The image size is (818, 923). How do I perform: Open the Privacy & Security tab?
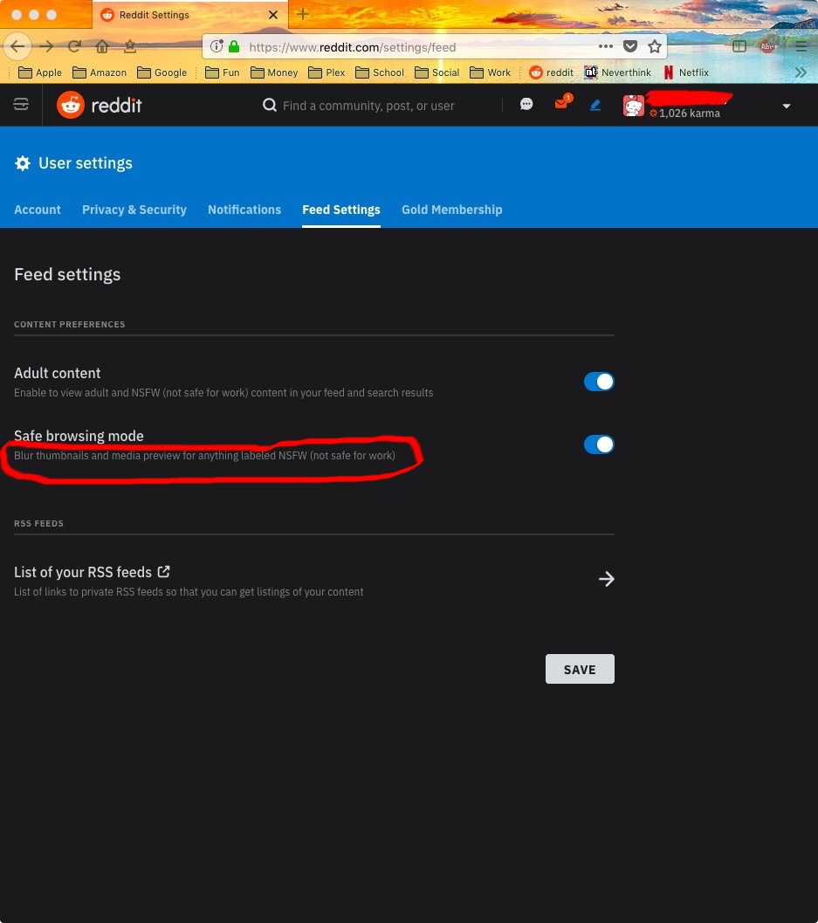coord(134,210)
